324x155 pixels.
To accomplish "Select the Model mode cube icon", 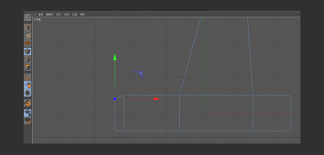I will coord(28,27).
